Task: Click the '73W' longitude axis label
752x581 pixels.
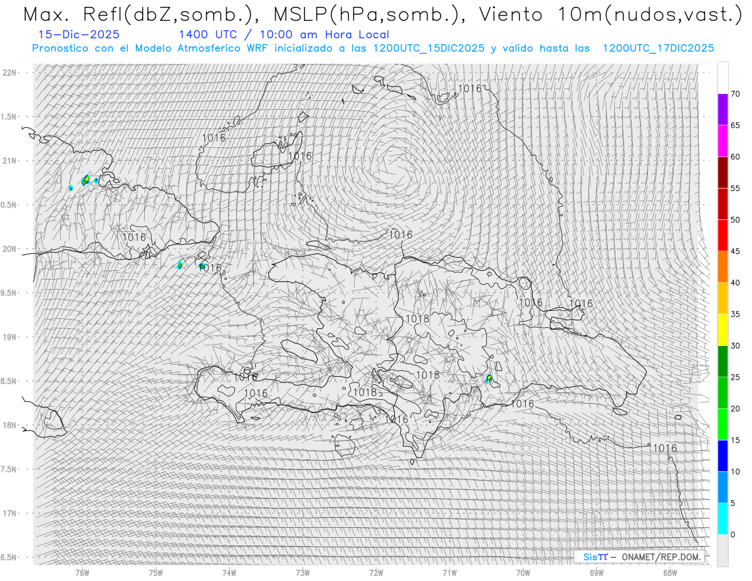Action: click(303, 572)
